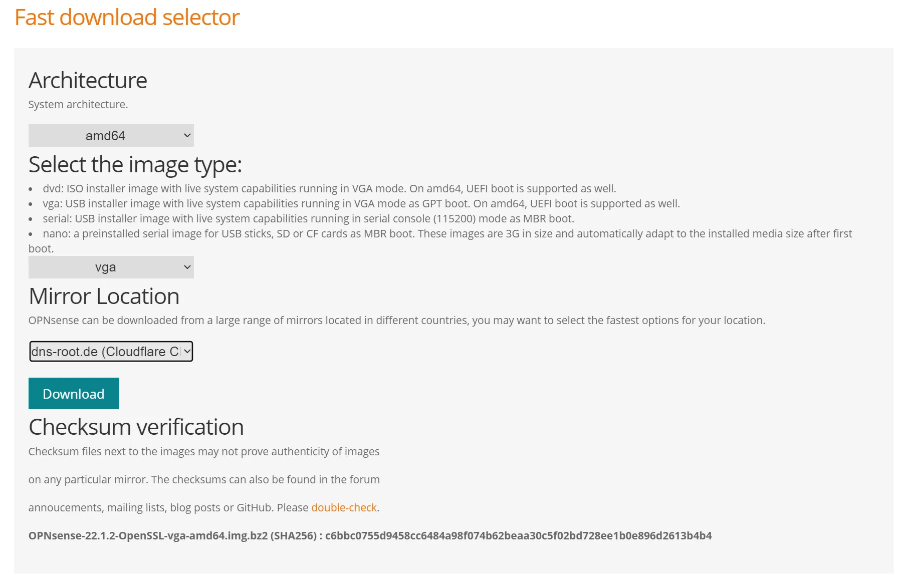Click the SHA256 checksum string
This screenshot has height=582, width=904.
point(518,535)
